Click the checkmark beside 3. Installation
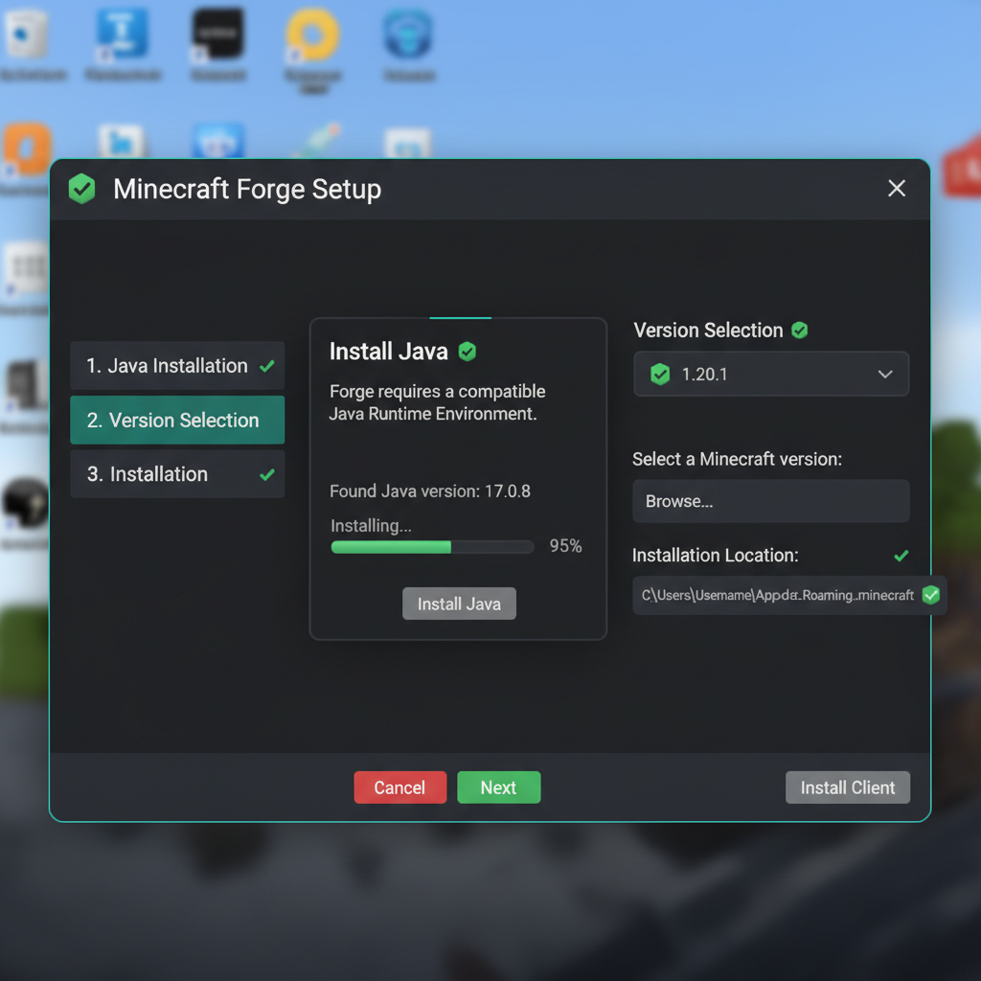The height and width of the screenshot is (981, 981). point(267,475)
